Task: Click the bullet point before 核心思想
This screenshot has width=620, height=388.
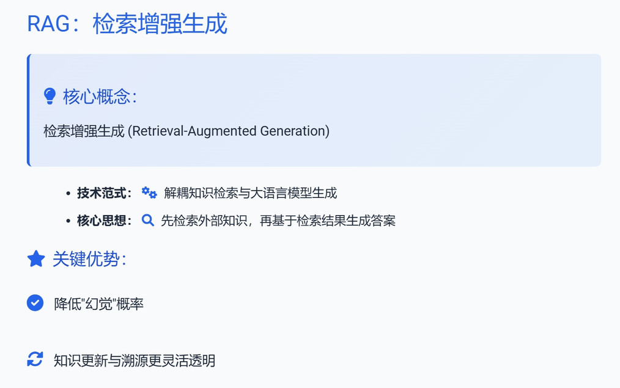Action: click(68, 221)
